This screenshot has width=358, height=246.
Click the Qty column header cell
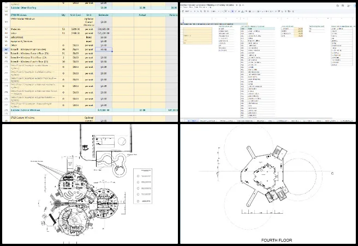(63, 16)
